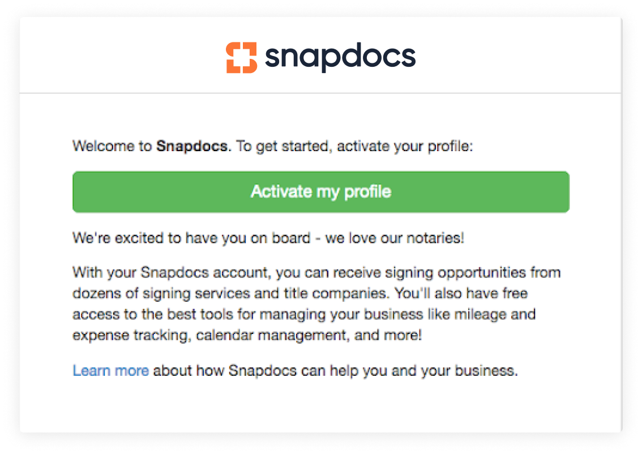This screenshot has width=642, height=454.
Task: Open the Learn more link
Action: tap(112, 370)
